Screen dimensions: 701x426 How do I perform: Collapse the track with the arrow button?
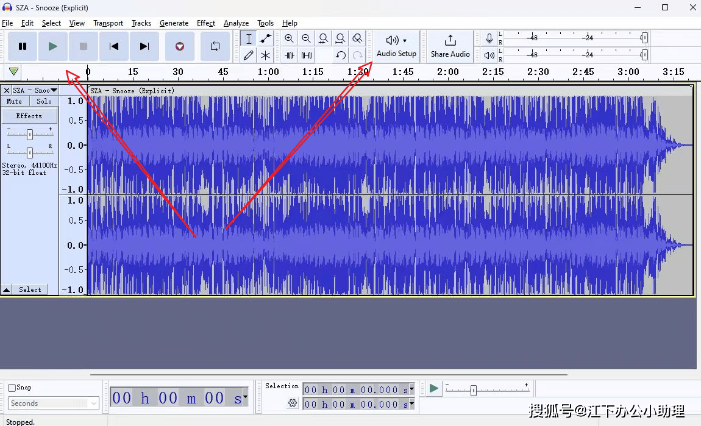coord(6,289)
